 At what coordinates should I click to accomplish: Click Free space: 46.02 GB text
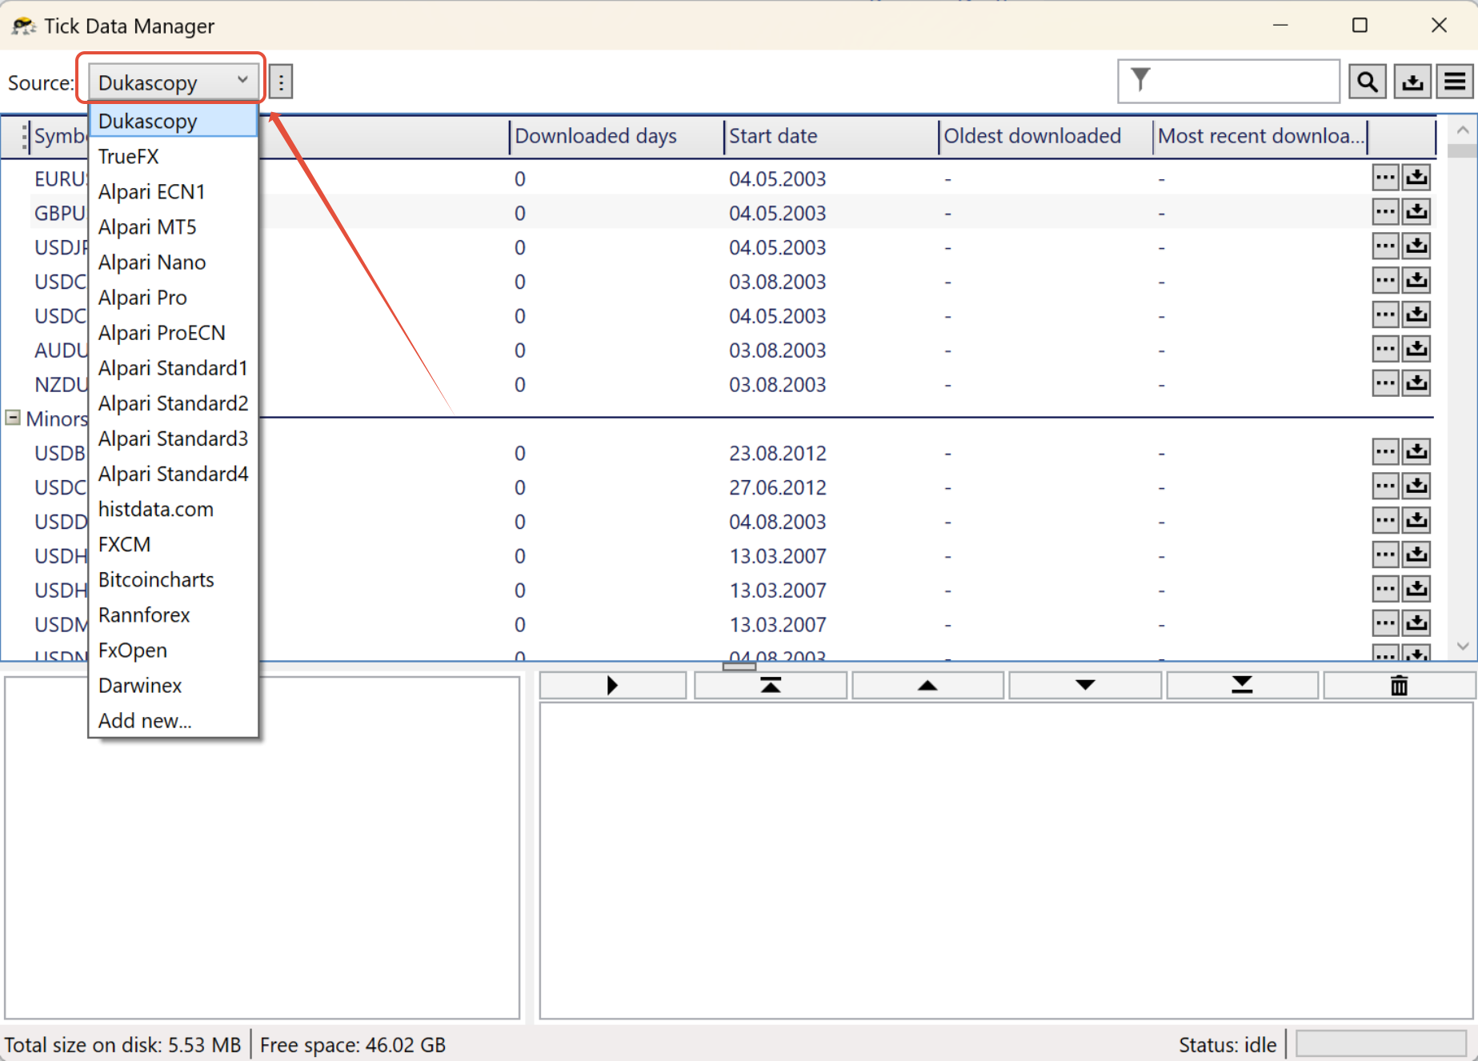click(352, 1044)
